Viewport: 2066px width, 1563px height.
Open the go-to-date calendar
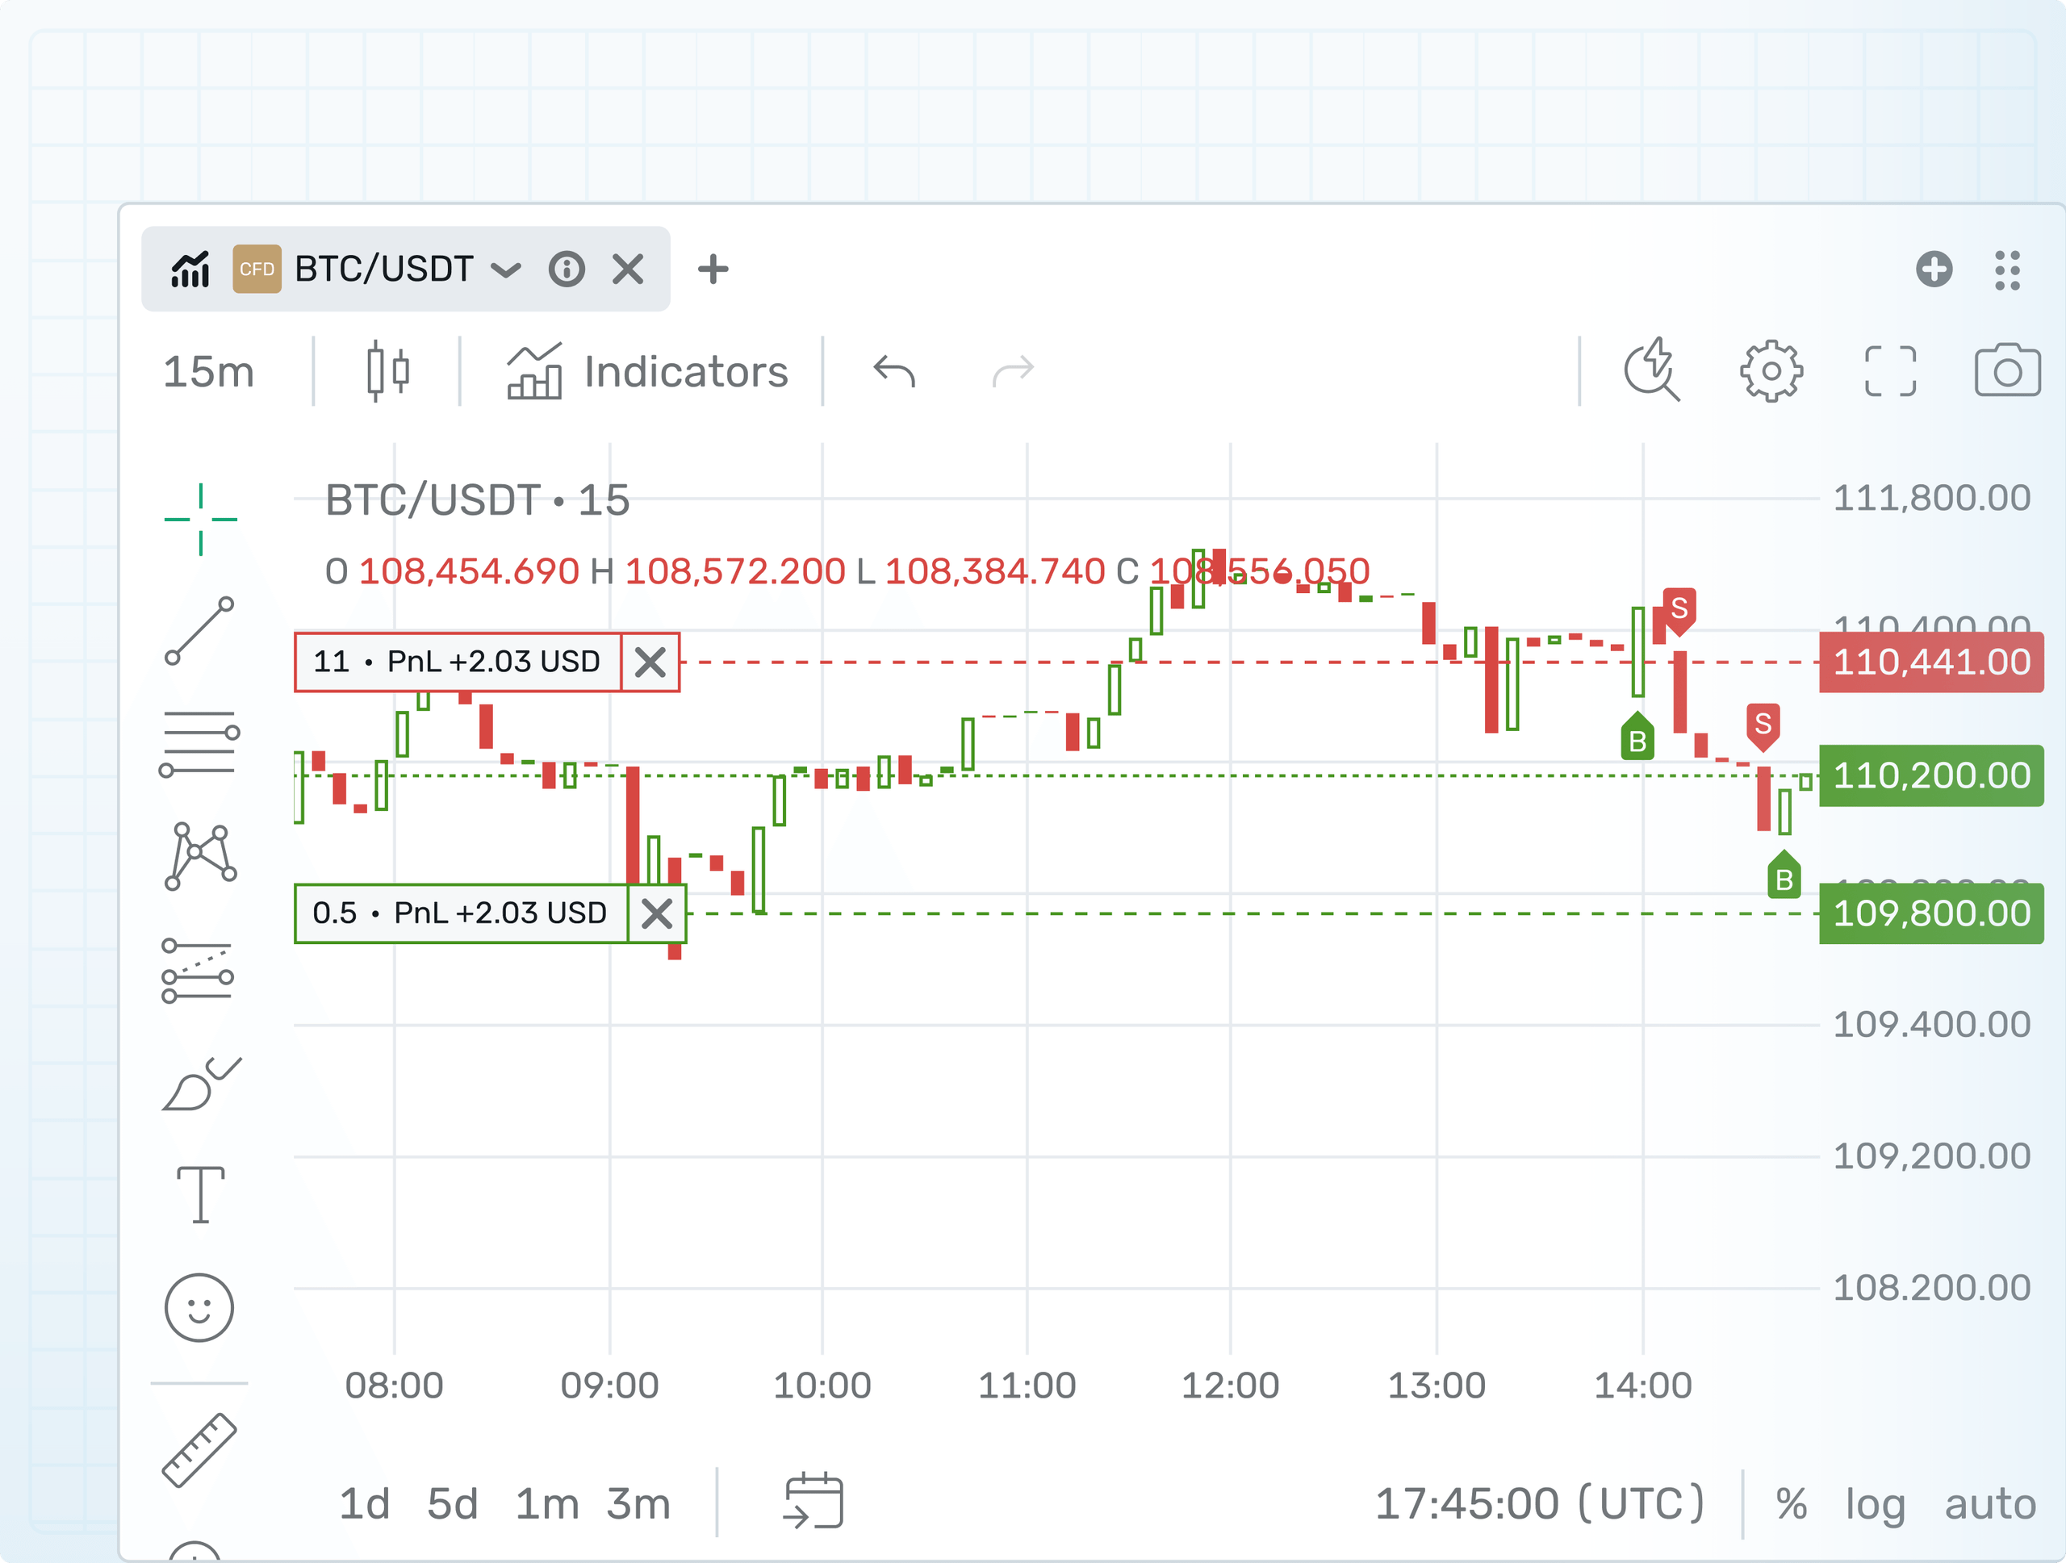pyautogui.click(x=813, y=1500)
